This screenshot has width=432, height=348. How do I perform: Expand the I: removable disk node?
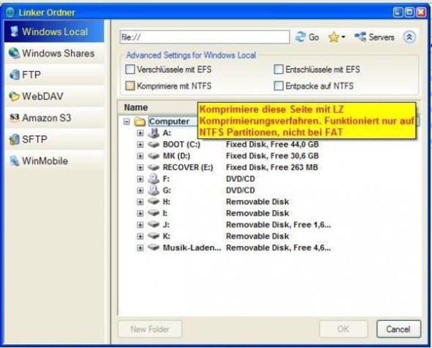[x=140, y=214]
